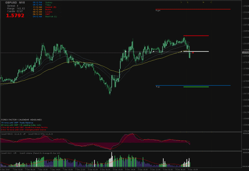Select the Berlin session clock row
This screenshot has width=249, height=171.
click(42, 10)
